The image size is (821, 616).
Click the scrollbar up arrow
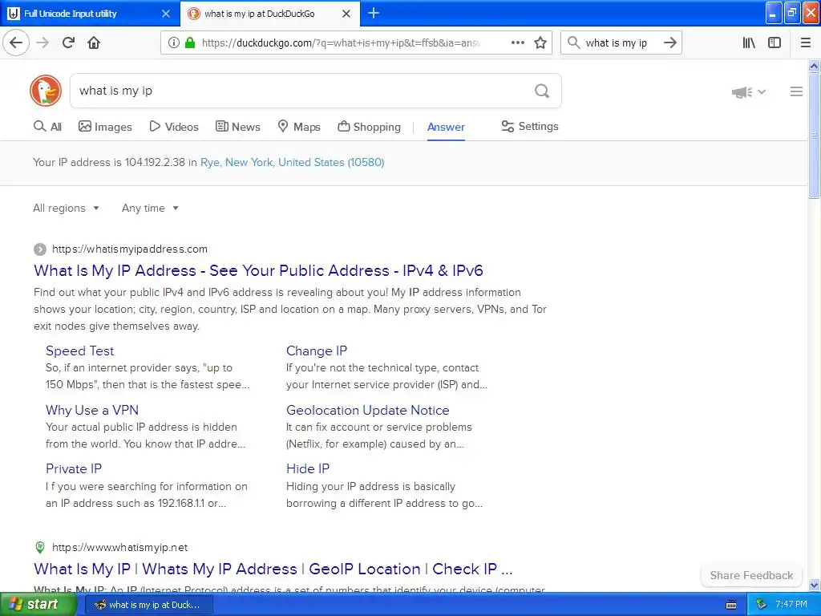[x=814, y=66]
